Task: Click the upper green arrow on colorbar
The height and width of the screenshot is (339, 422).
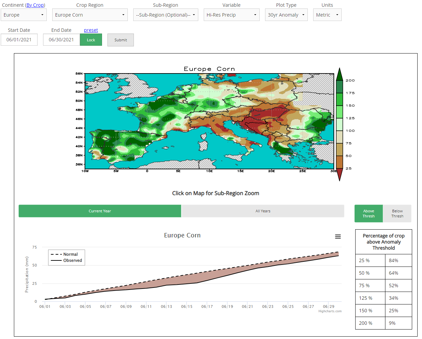Action: [x=339, y=74]
